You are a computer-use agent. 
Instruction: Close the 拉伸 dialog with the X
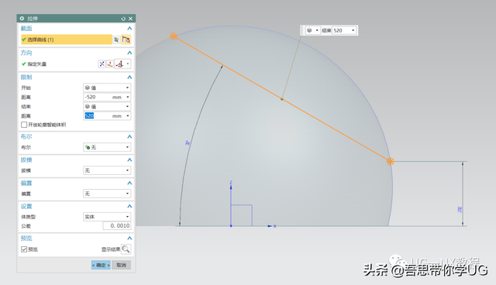point(131,19)
